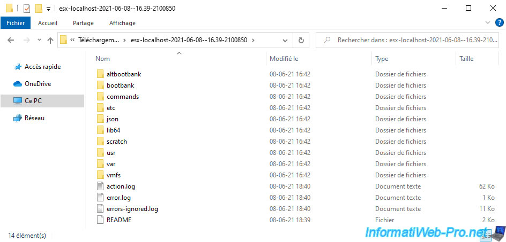Sort by the Modifié le column header

click(284, 59)
